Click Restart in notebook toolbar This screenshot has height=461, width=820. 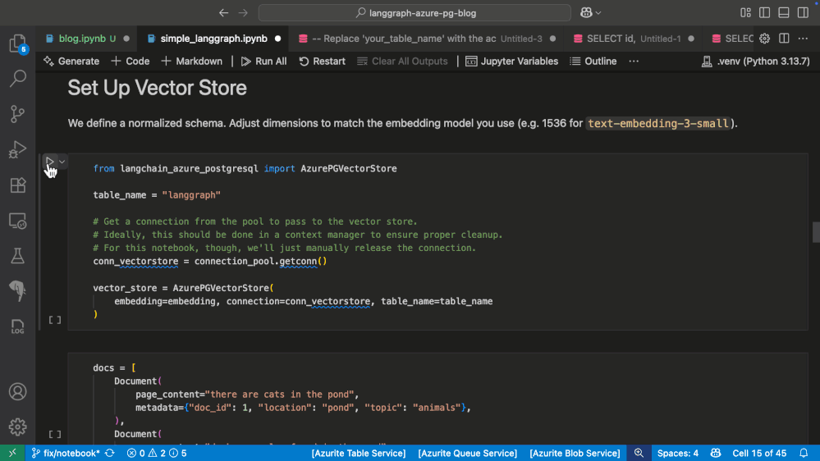click(322, 62)
